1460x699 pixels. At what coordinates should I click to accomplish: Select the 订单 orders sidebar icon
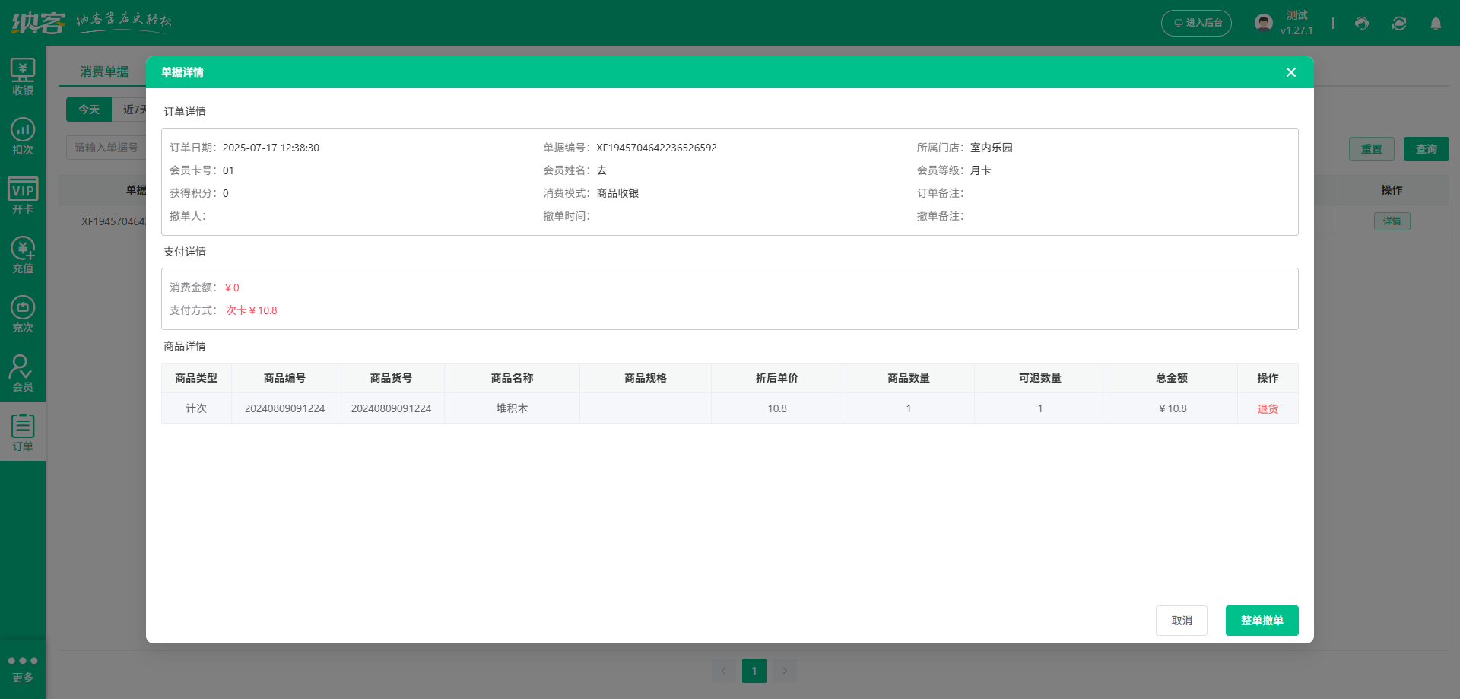(23, 432)
